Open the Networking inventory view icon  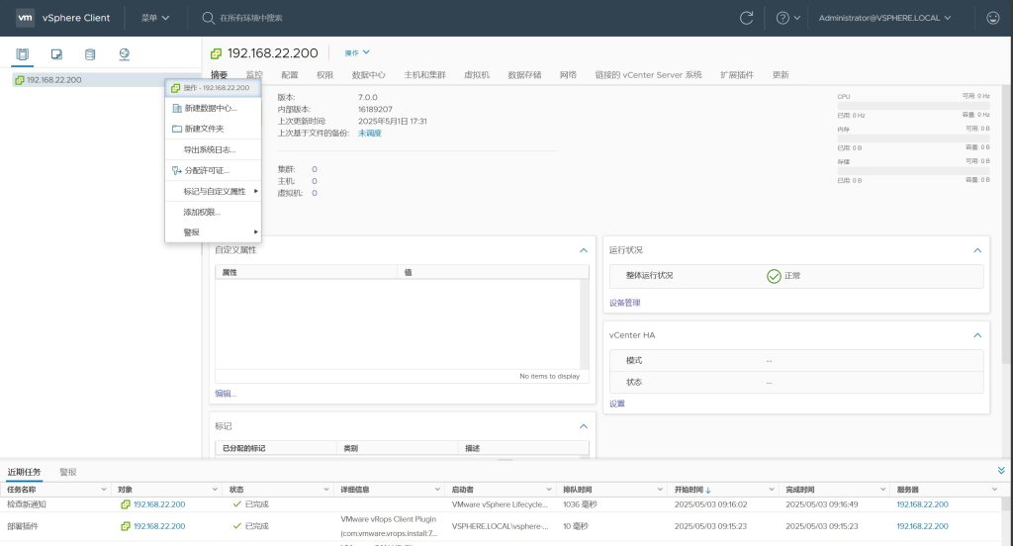point(124,54)
